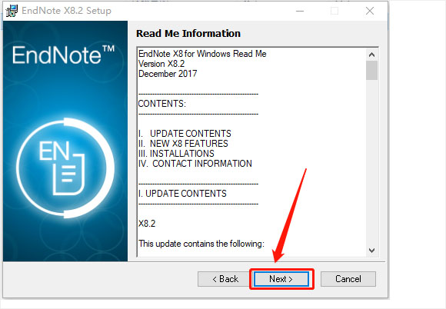
Task: Click the 'December 2017' text
Action: 168,74
